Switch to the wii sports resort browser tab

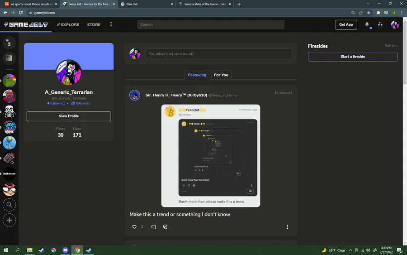31,4
